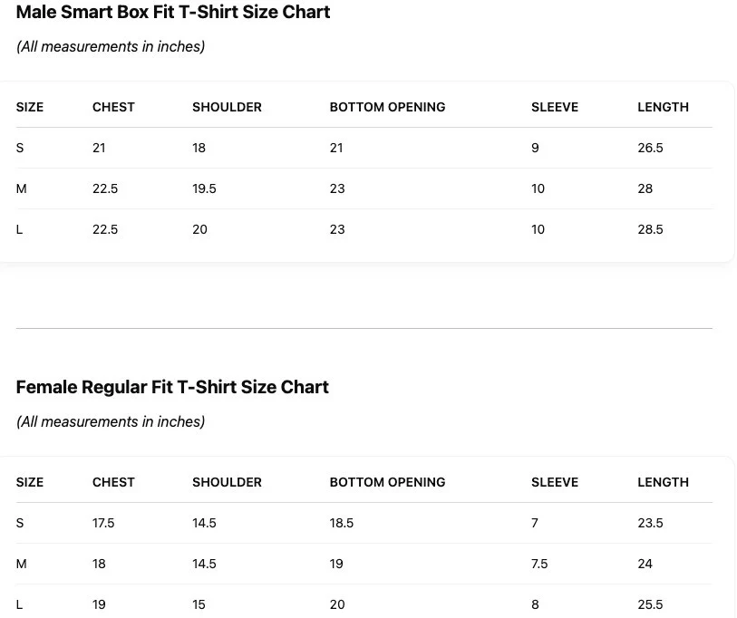This screenshot has height=618, width=737.
Task: Select the LENGTH header in the Male chart
Action: [x=663, y=107]
